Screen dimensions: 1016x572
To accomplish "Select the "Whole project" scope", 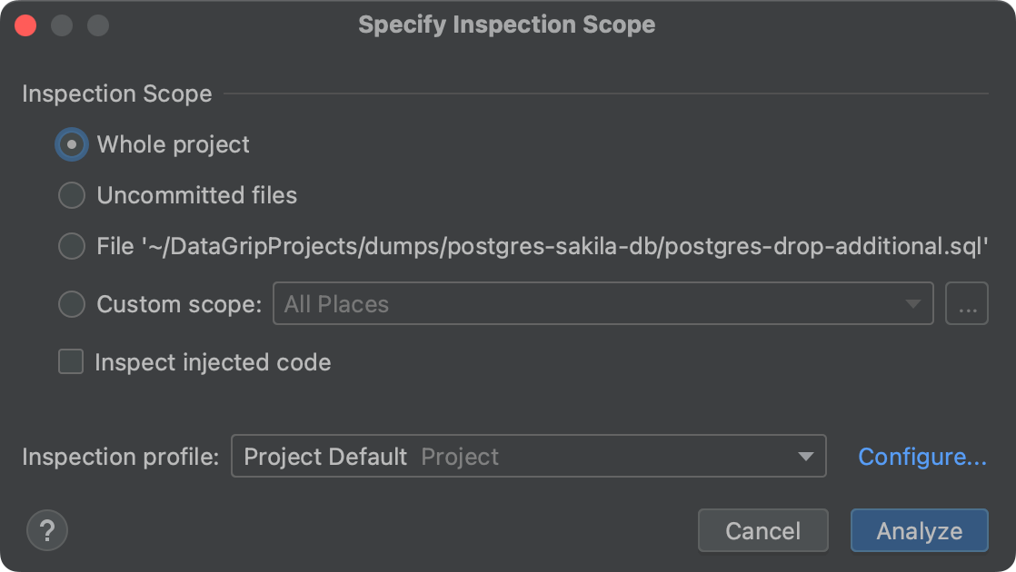I will (71, 144).
